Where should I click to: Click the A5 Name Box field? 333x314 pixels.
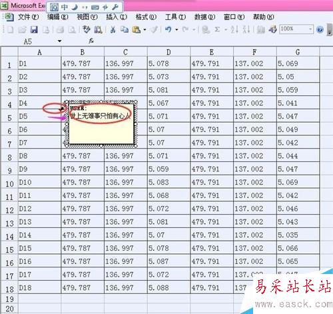point(29,41)
